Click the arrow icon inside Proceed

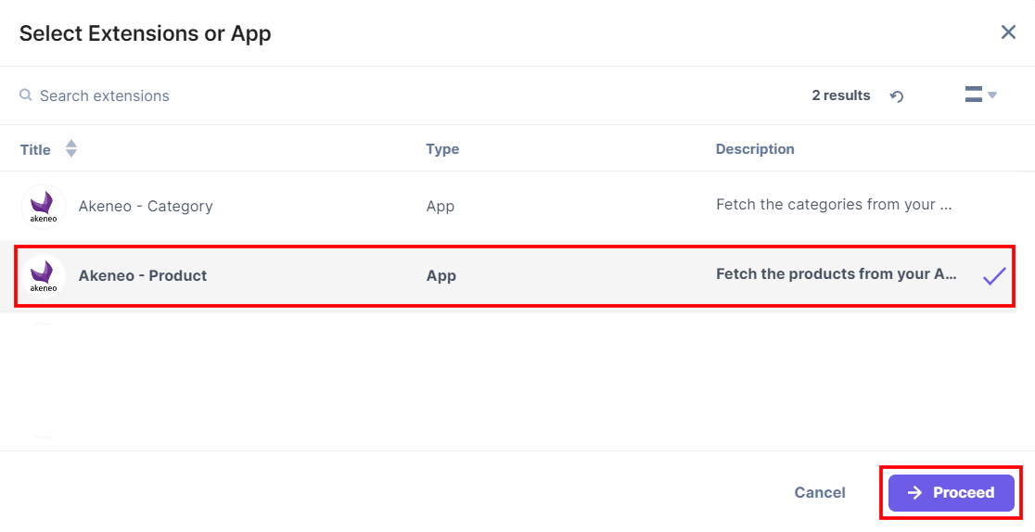[914, 493]
